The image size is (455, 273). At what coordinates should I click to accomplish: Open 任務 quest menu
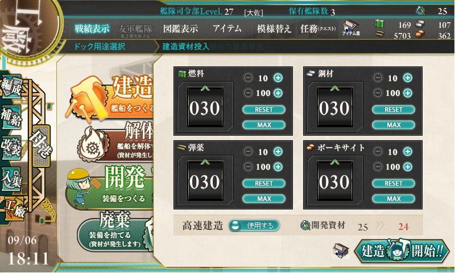tap(318, 28)
